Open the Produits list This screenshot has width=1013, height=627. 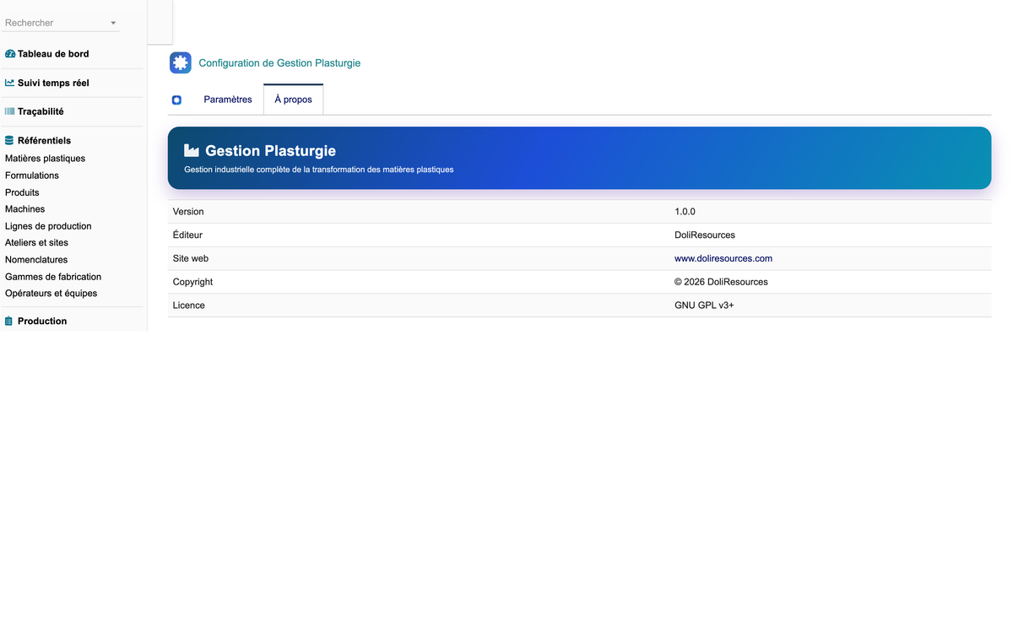click(x=22, y=192)
